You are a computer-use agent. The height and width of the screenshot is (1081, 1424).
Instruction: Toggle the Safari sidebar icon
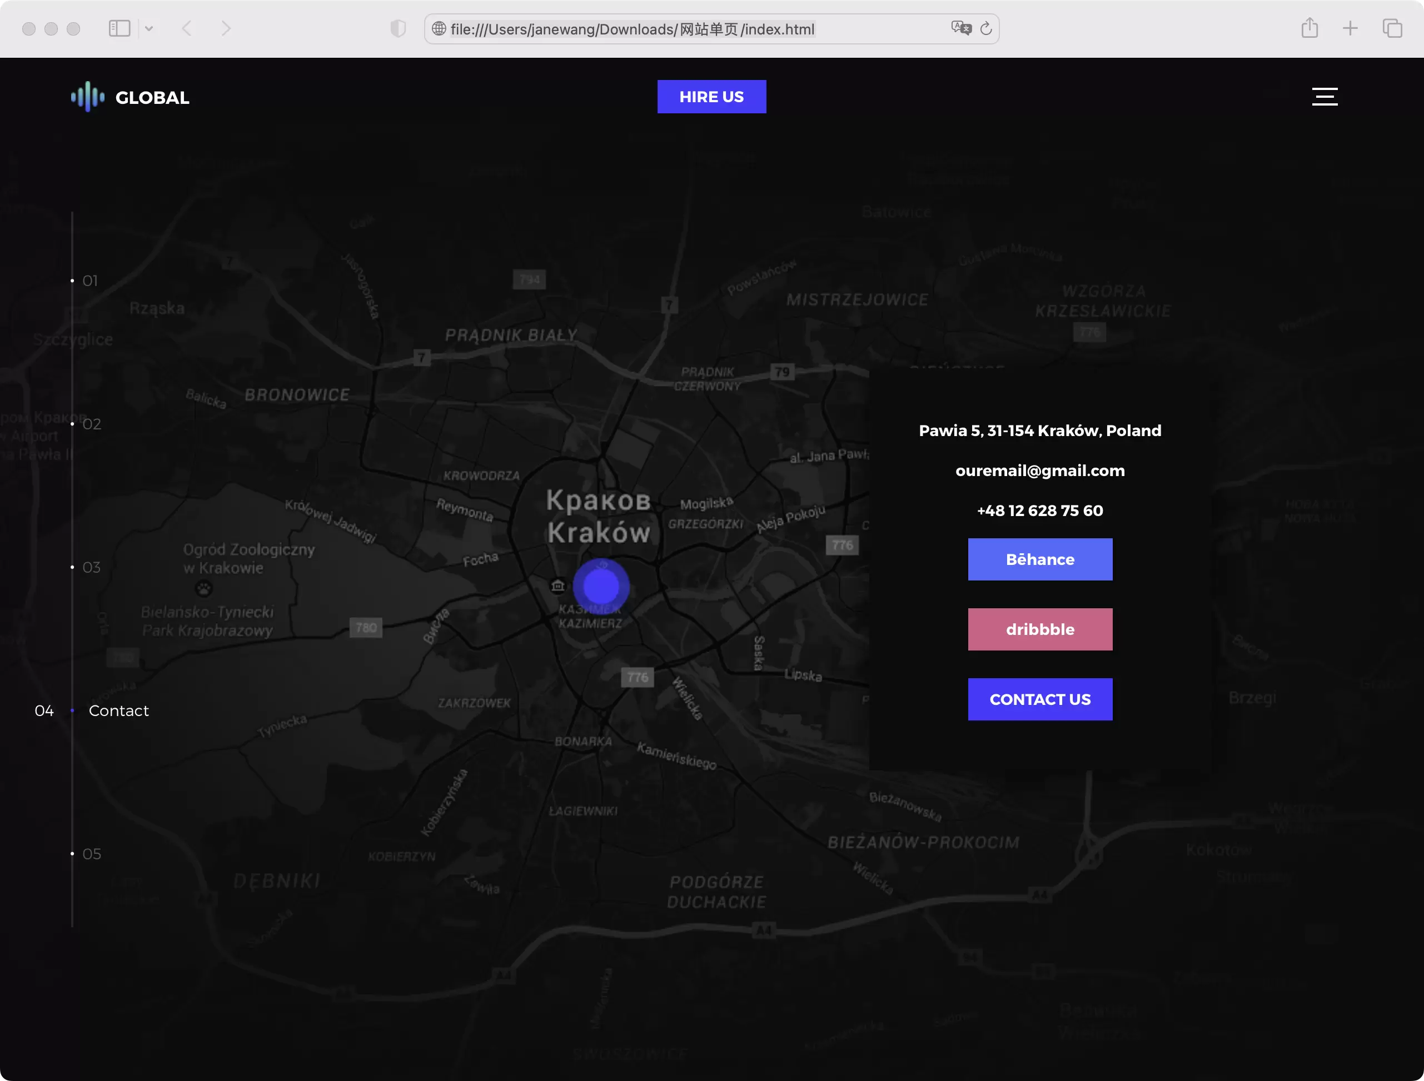pyautogui.click(x=120, y=28)
